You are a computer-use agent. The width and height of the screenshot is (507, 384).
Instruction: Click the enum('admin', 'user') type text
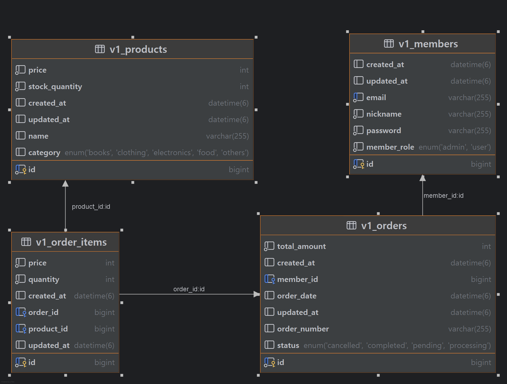pos(455,147)
